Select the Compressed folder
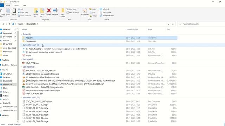The width and height of the screenshot is (225, 126). (31, 41)
